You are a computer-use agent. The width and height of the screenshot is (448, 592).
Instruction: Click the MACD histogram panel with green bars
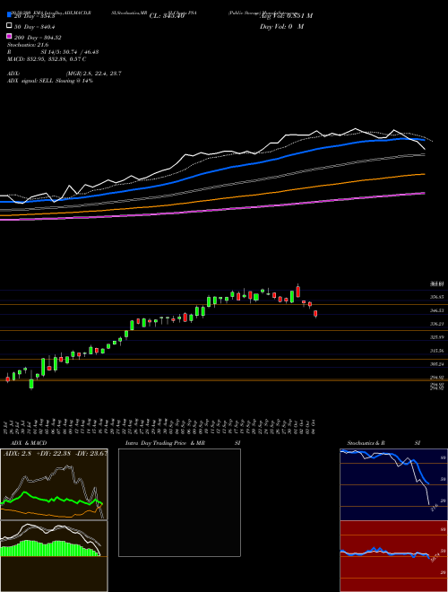54,556
